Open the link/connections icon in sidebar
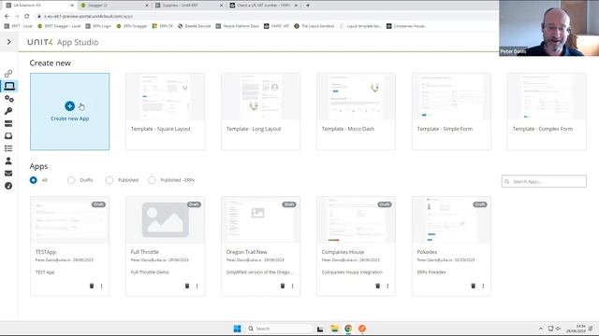This screenshot has height=336, width=599. [x=8, y=74]
